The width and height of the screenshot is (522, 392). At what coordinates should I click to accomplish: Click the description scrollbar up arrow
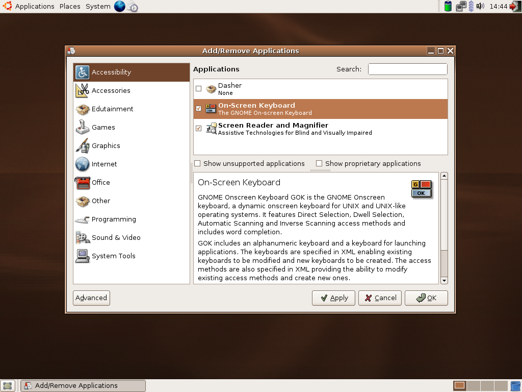click(444, 176)
